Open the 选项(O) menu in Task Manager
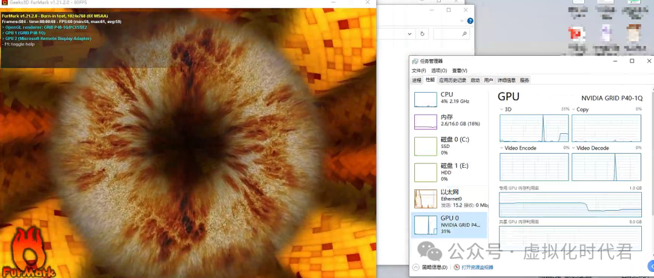The image size is (654, 278). 439,70
